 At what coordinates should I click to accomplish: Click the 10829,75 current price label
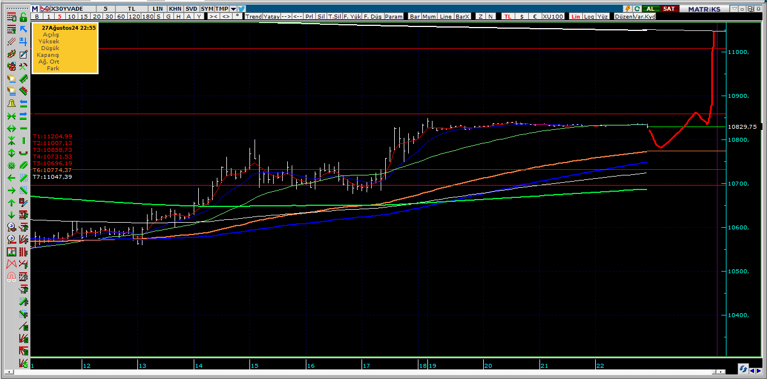[742, 127]
